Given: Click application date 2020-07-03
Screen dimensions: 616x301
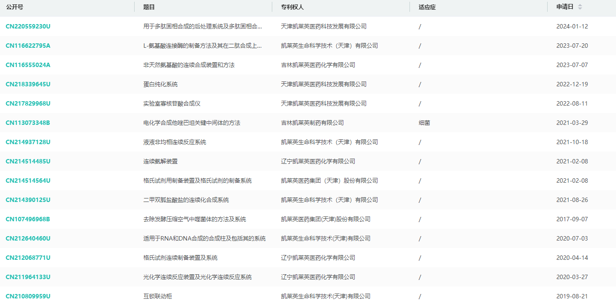Looking at the screenshot, I should [572, 238].
